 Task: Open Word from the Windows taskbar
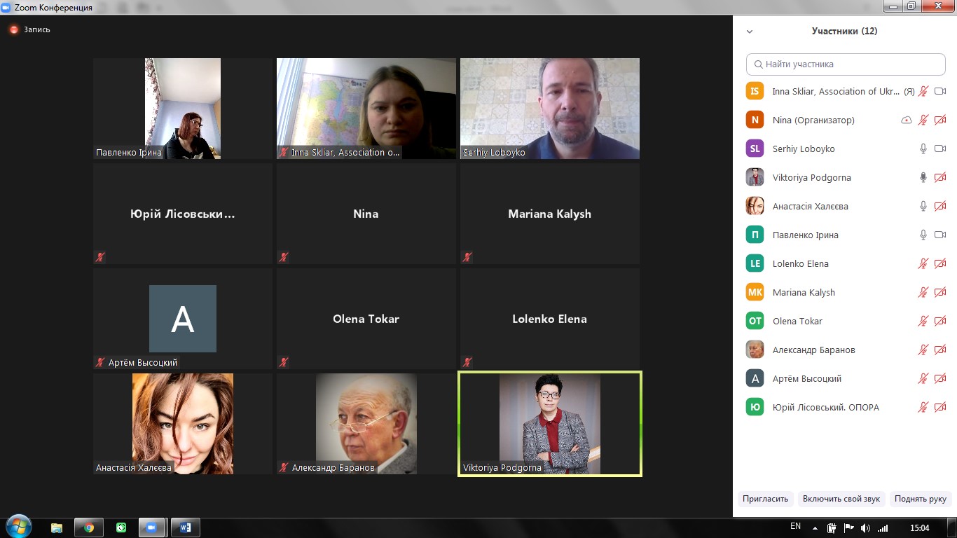(185, 527)
